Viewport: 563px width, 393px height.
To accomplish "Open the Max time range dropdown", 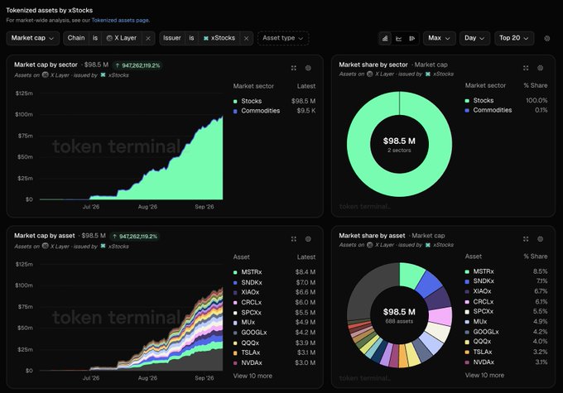I will 439,38.
